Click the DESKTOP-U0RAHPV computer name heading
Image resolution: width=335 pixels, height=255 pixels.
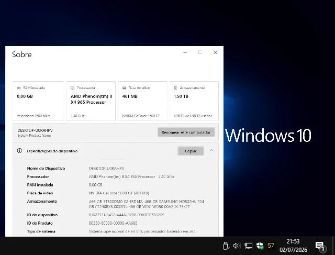click(x=35, y=130)
